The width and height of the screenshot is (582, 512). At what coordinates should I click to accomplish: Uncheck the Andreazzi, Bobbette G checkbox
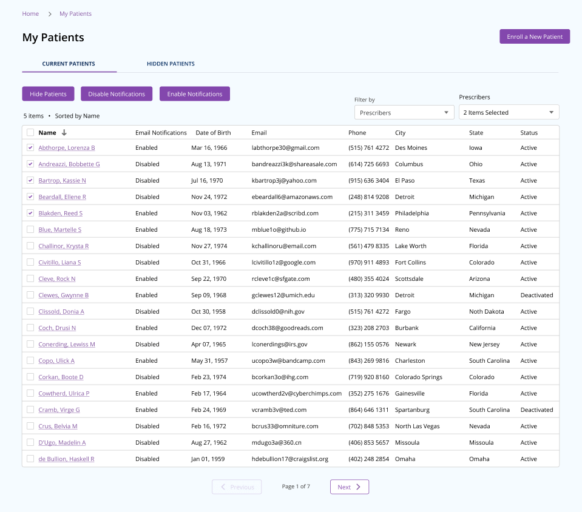30,164
